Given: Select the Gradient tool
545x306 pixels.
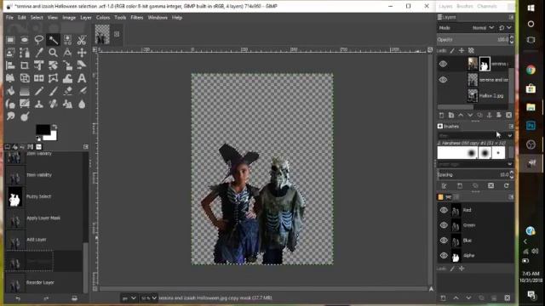Looking at the screenshot, I should pyautogui.click(x=25, y=91).
